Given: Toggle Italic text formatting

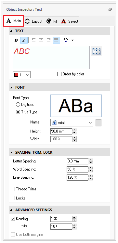Looking at the screenshot, I should coord(24,40).
